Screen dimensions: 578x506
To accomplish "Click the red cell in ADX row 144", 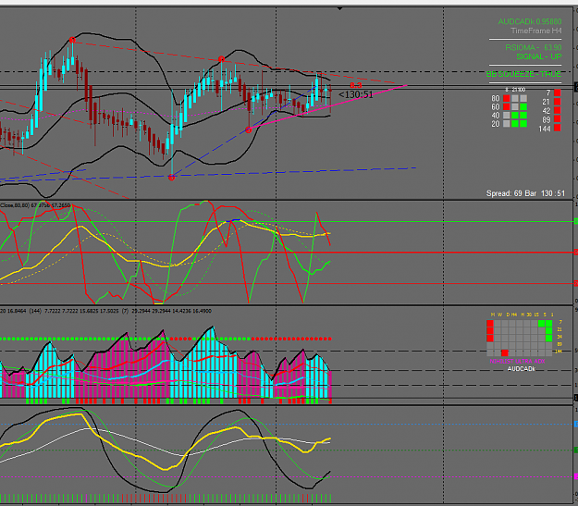I will coord(505,353).
